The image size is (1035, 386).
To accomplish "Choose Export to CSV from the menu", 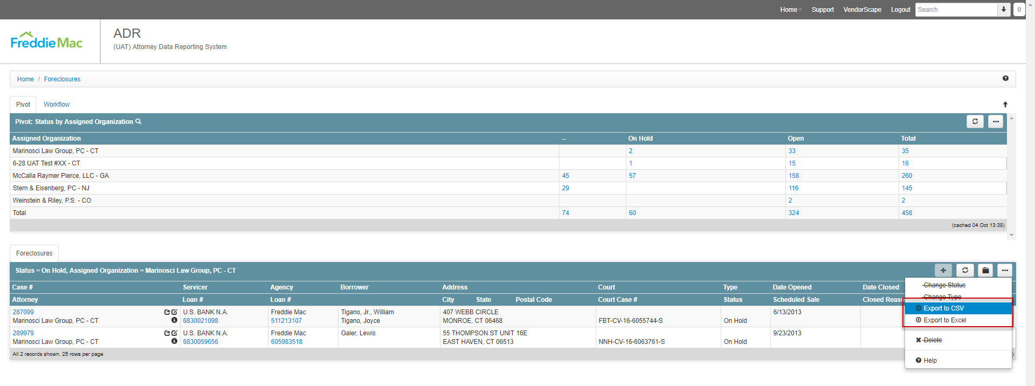I will click(x=958, y=308).
